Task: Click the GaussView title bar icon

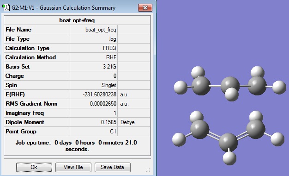Action: click(6, 8)
